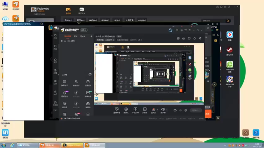The image size is (264, 148).
Task: Select 单机游戏 category in Pubwin
Action: coord(93,20)
